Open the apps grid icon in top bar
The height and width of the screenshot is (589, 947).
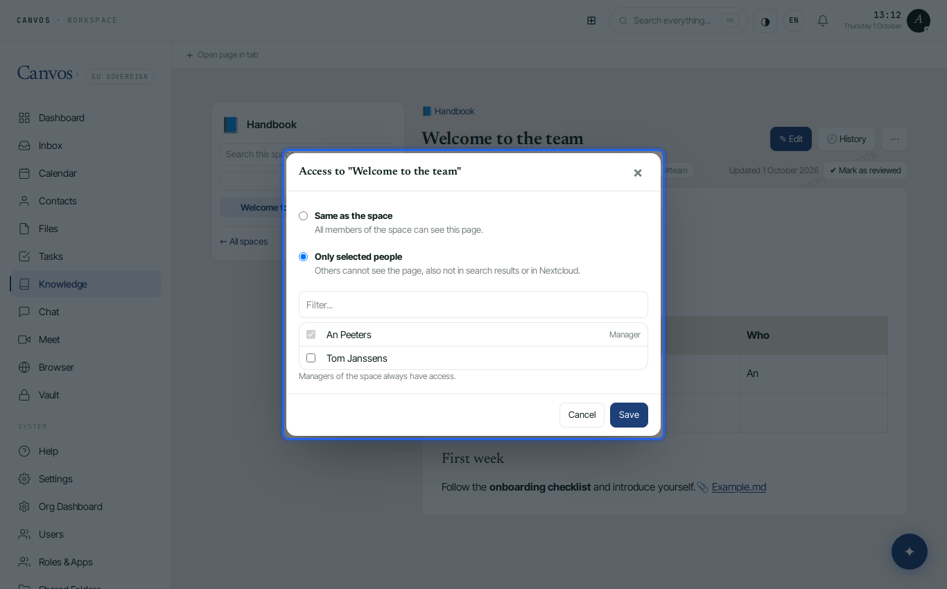(x=591, y=21)
